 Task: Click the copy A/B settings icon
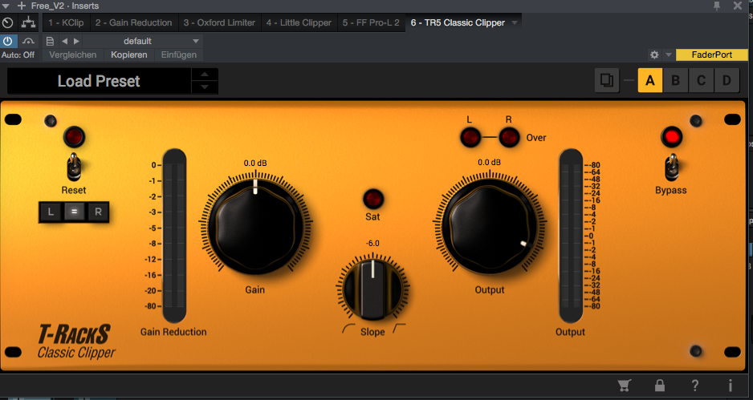tap(607, 81)
